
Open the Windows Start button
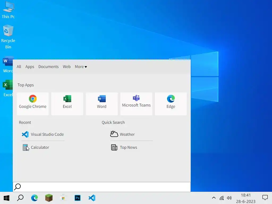pyautogui.click(x=6, y=198)
